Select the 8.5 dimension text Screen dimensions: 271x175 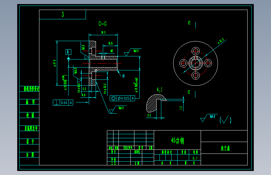tap(84, 95)
